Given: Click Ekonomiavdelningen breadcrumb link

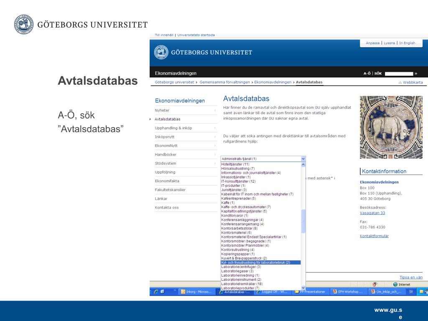Looking at the screenshot, I should tap(273, 82).
